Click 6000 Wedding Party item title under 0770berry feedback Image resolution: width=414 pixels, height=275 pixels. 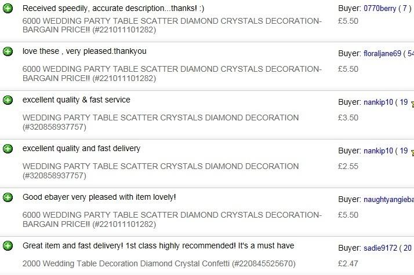tap(172, 25)
